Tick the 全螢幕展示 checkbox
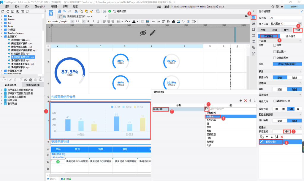Viewport: 304px width, 181px height. coord(275,58)
